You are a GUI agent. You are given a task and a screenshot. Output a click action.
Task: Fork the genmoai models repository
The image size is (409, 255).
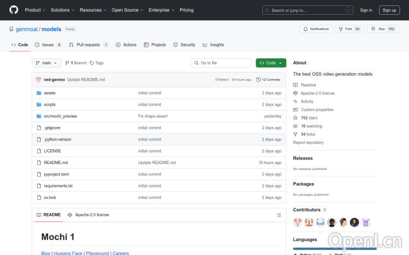coord(349,29)
